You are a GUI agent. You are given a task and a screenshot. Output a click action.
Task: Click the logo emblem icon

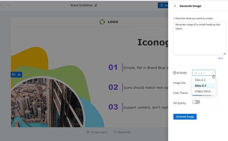tap(102, 22)
